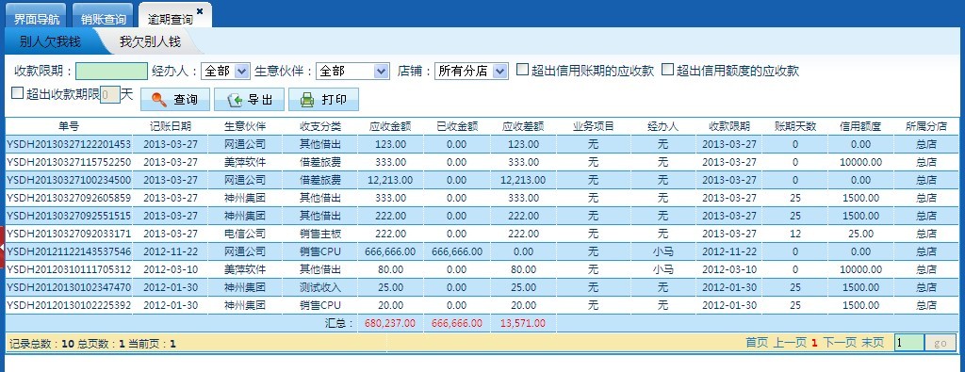Collapse the red left sidebar handle arrow
Image resolution: width=965 pixels, height=372 pixels.
point(3,247)
